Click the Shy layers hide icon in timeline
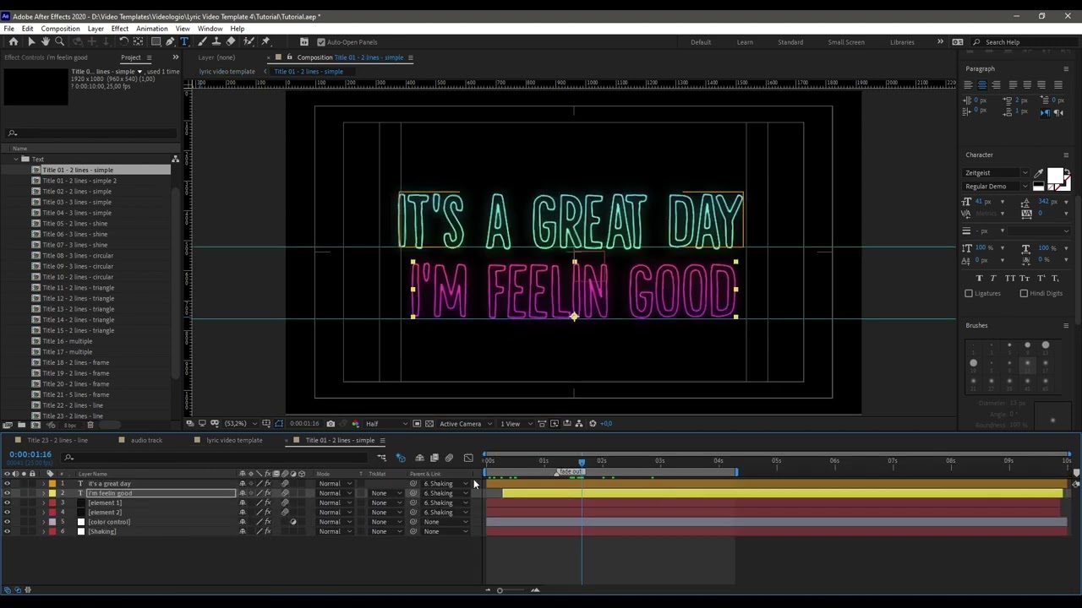The height and width of the screenshot is (608, 1082). (419, 458)
